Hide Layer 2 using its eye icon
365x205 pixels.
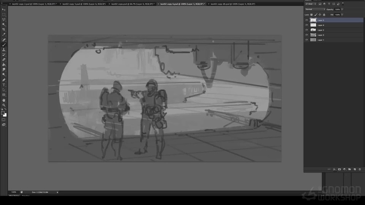click(307, 30)
